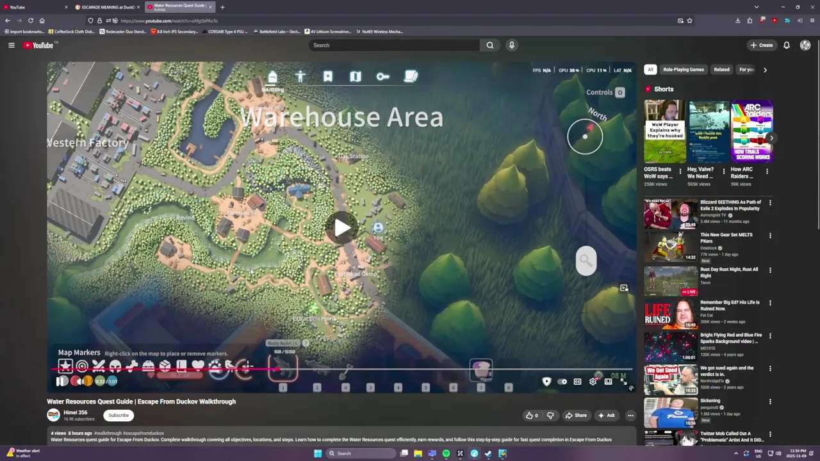Image resolution: width=820 pixels, height=461 pixels.
Task: Like the video with thumbs up
Action: coord(532,415)
